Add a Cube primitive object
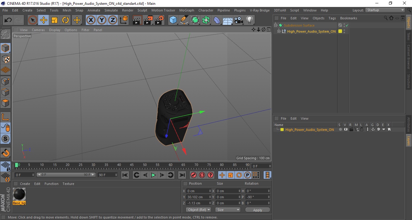 point(173,20)
